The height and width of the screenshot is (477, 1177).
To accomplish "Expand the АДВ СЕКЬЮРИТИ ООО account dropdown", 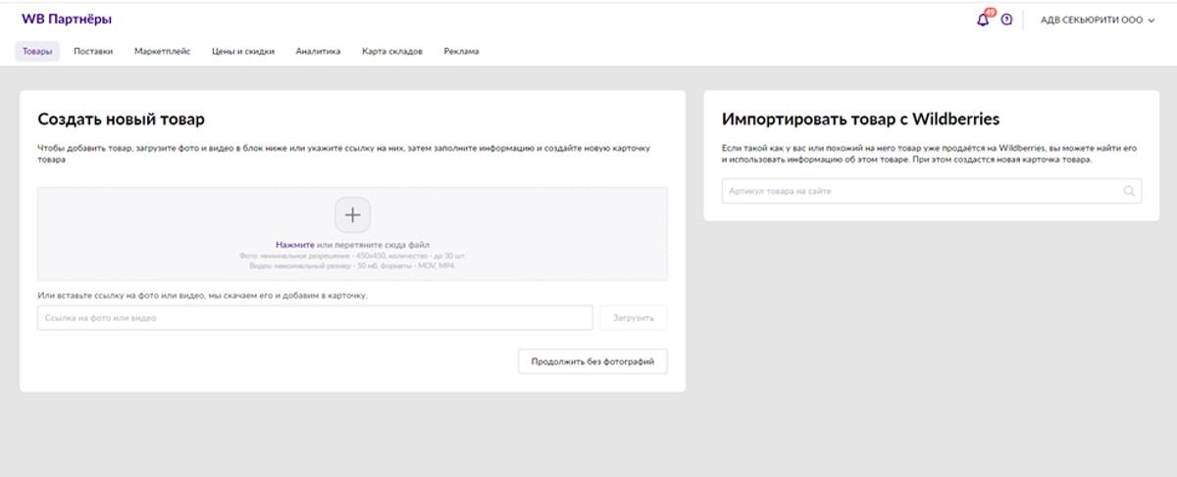I will pyautogui.click(x=1098, y=20).
